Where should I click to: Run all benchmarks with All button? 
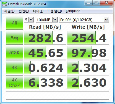tap(14, 23)
